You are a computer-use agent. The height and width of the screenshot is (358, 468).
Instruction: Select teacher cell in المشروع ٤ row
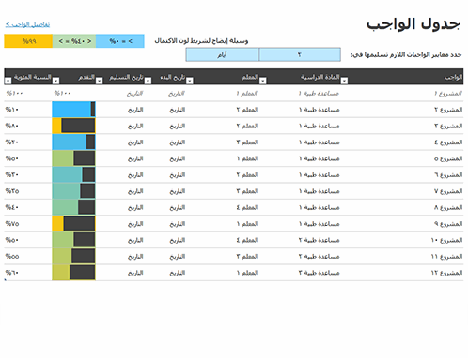tap(247, 142)
